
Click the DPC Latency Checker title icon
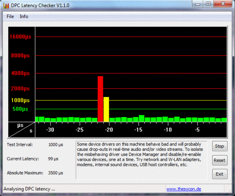6,6
